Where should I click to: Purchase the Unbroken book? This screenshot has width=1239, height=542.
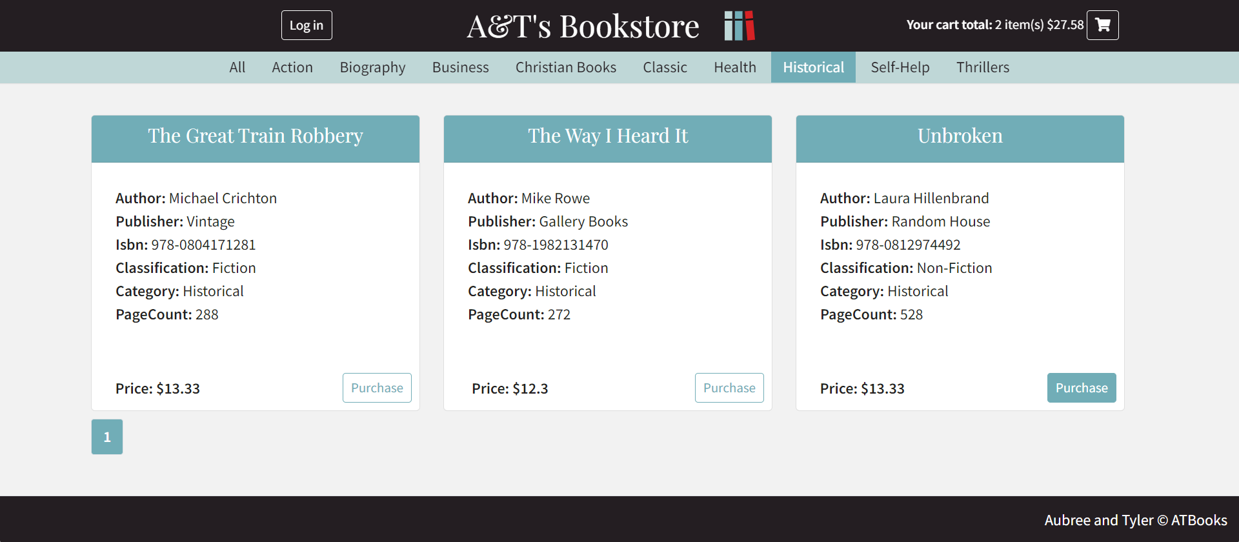pos(1082,388)
